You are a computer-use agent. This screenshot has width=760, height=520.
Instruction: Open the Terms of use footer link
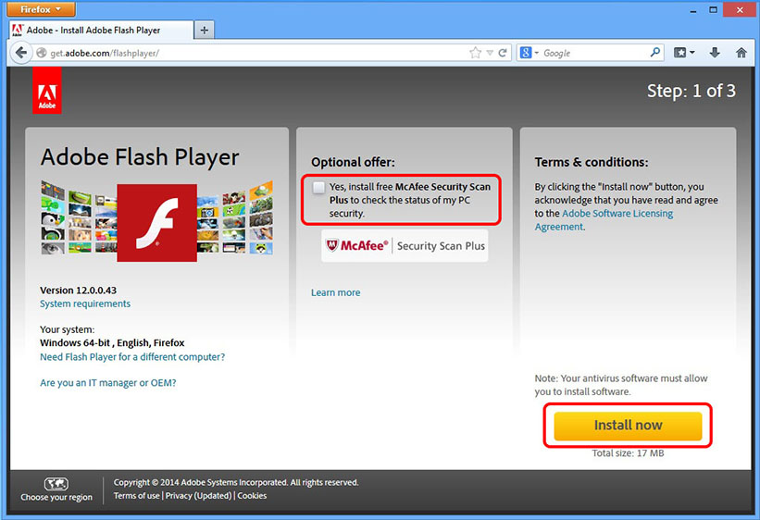(x=136, y=496)
